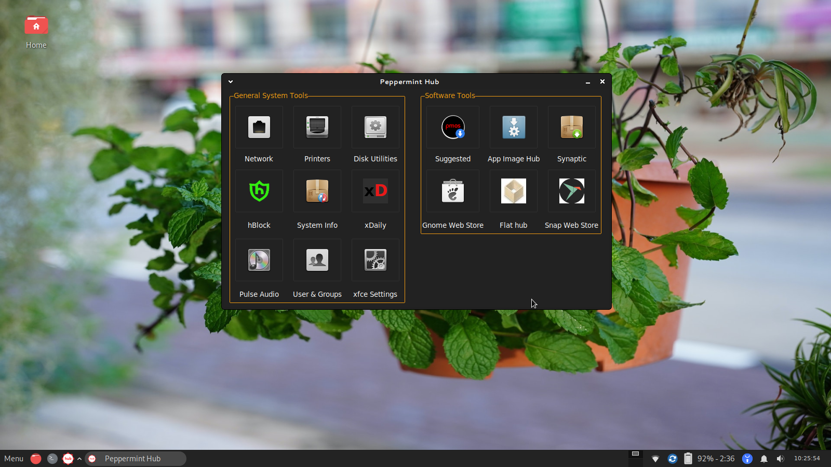Open Pulse Audio settings
The image size is (831, 467).
click(259, 260)
